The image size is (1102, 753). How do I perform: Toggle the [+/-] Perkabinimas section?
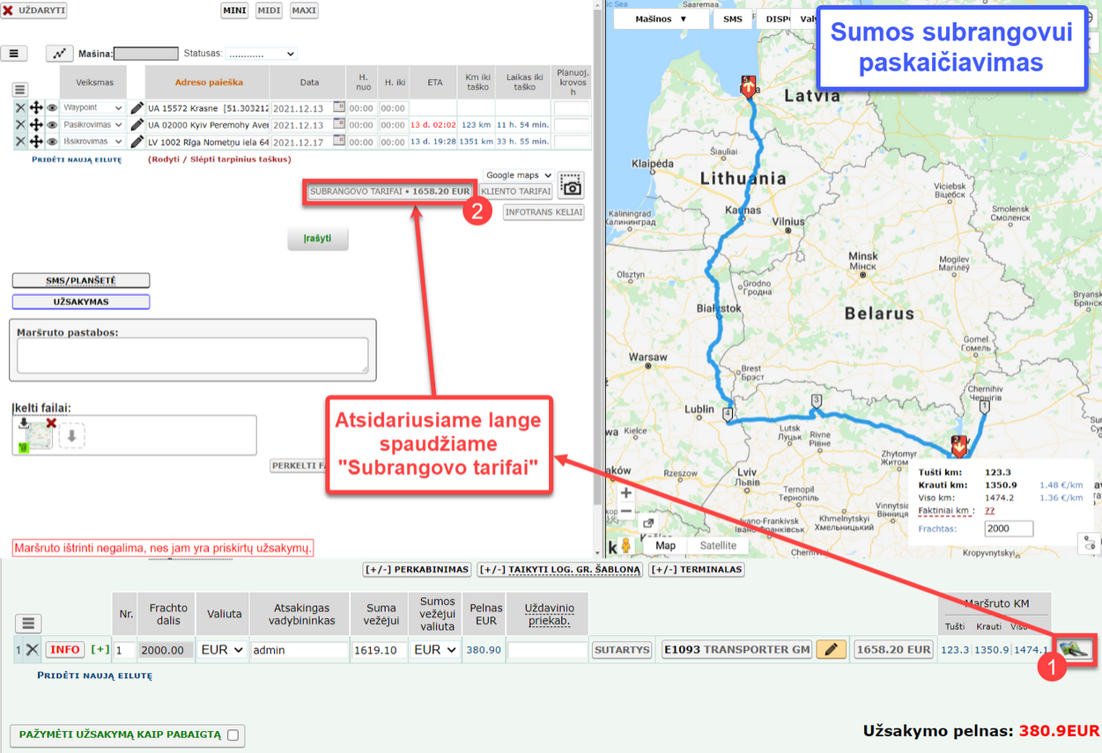tap(417, 570)
